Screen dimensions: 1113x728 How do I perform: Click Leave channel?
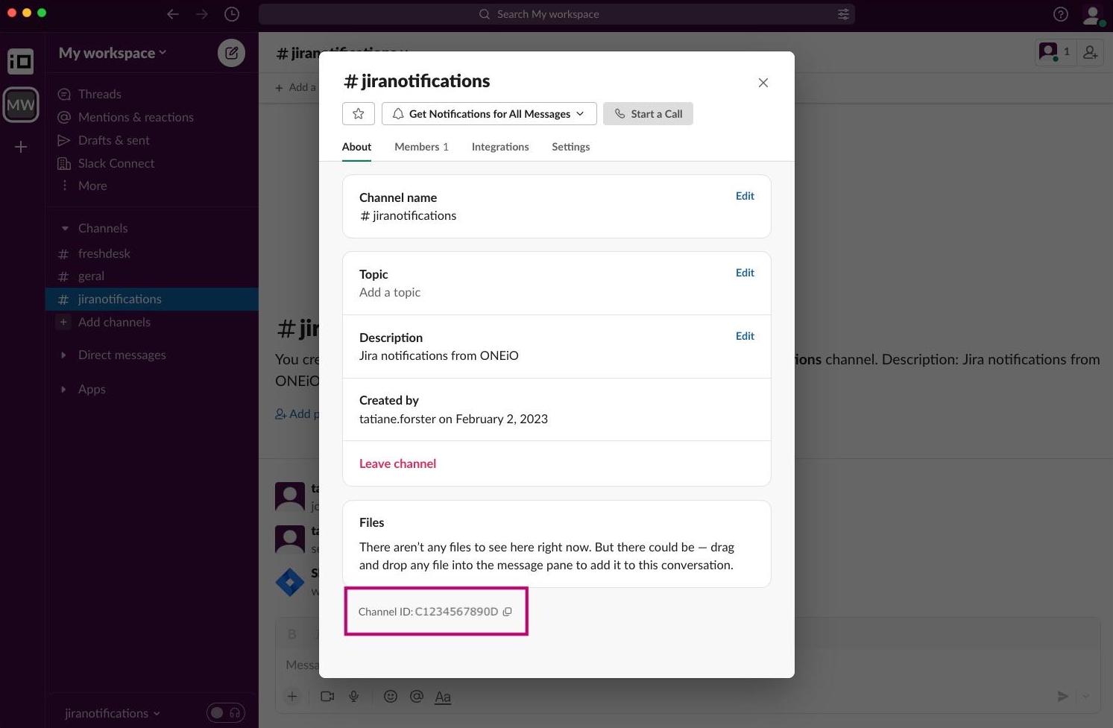[x=397, y=463]
